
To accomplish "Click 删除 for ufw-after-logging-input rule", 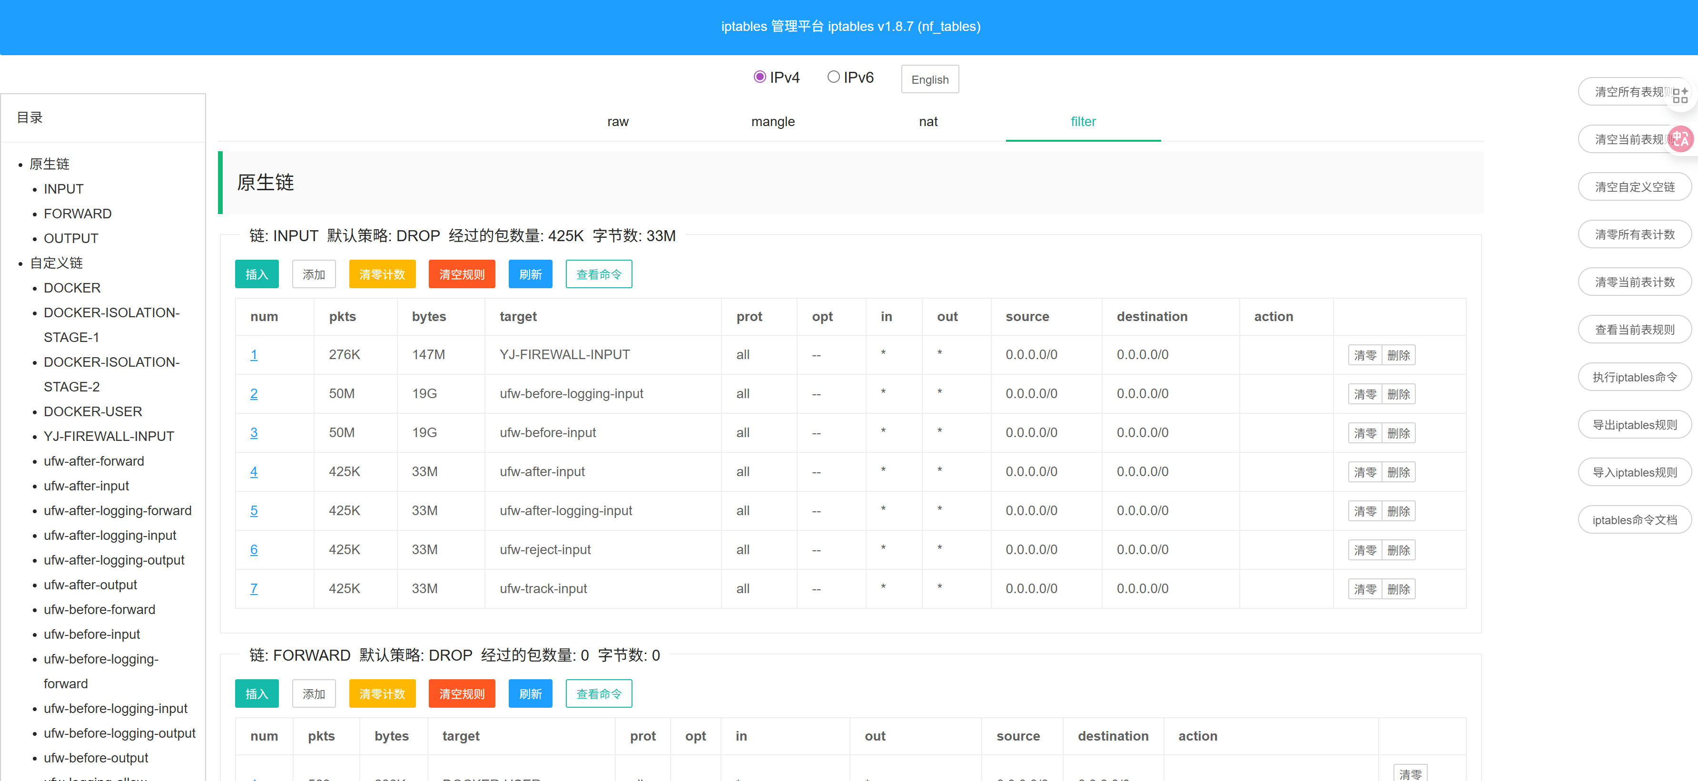I will click(x=1398, y=511).
